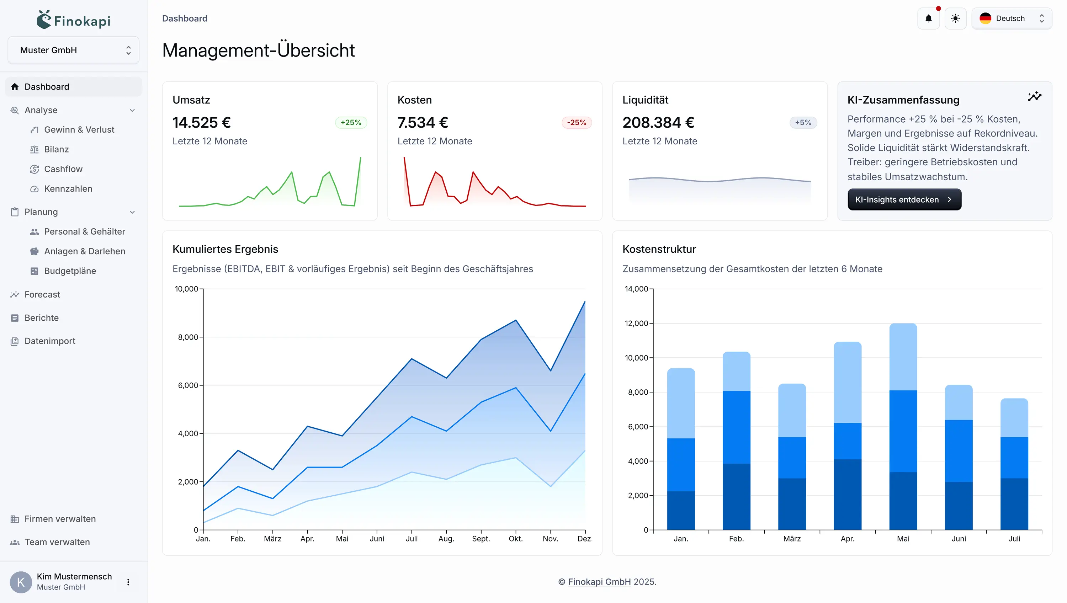The width and height of the screenshot is (1067, 603).
Task: Click the Finokapi logo
Action: (74, 20)
